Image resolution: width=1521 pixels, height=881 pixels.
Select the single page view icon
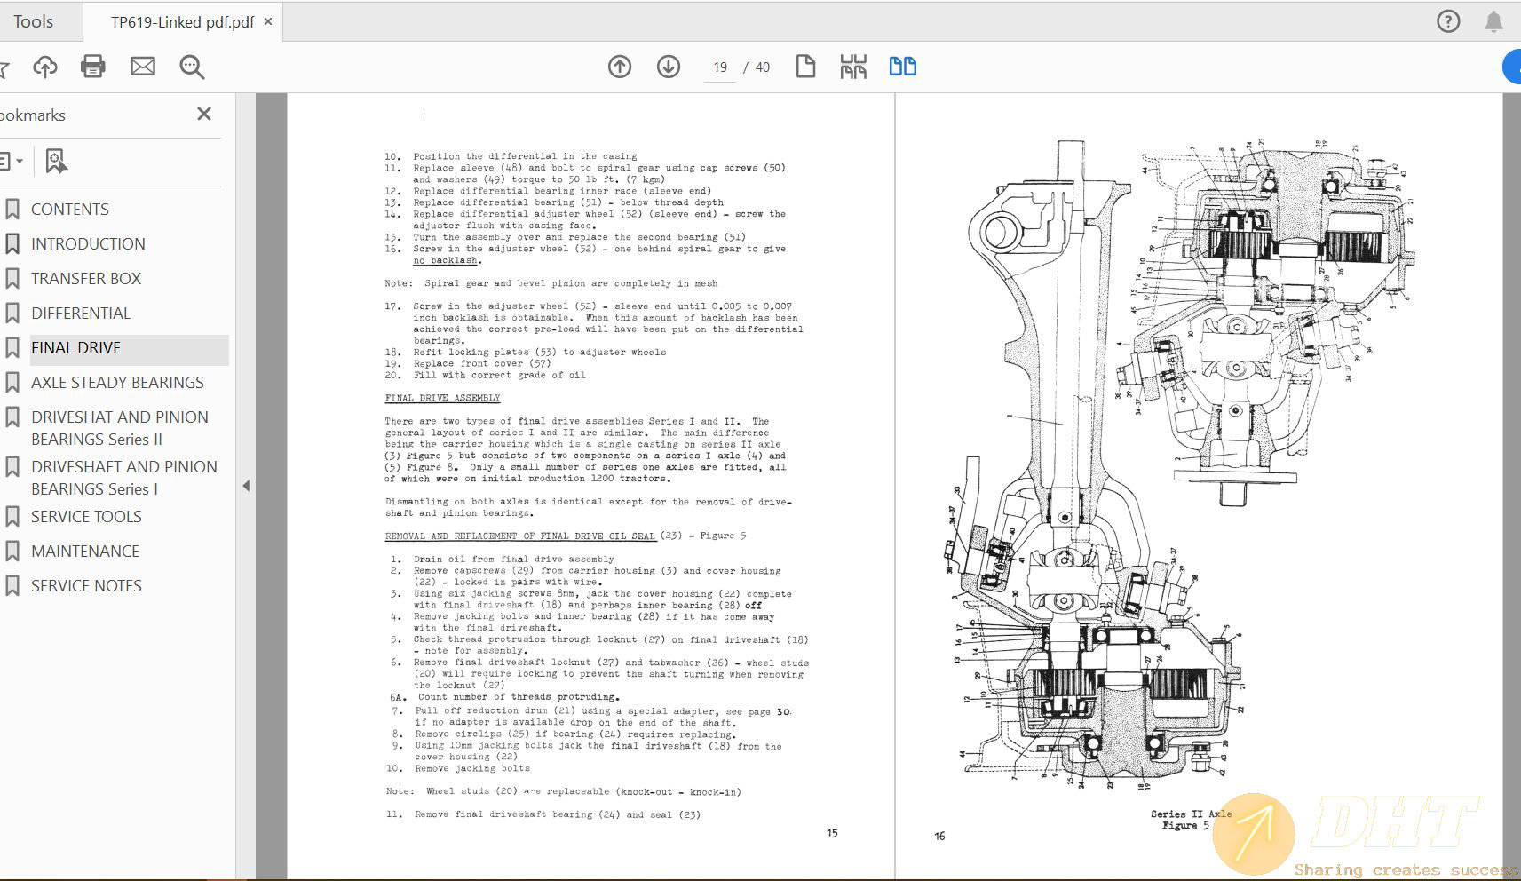(805, 67)
